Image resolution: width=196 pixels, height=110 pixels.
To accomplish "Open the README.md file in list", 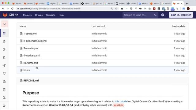I will (31, 63).
